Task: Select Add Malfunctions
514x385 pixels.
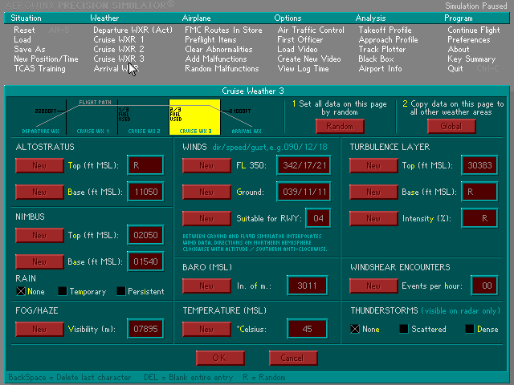Action: point(216,59)
